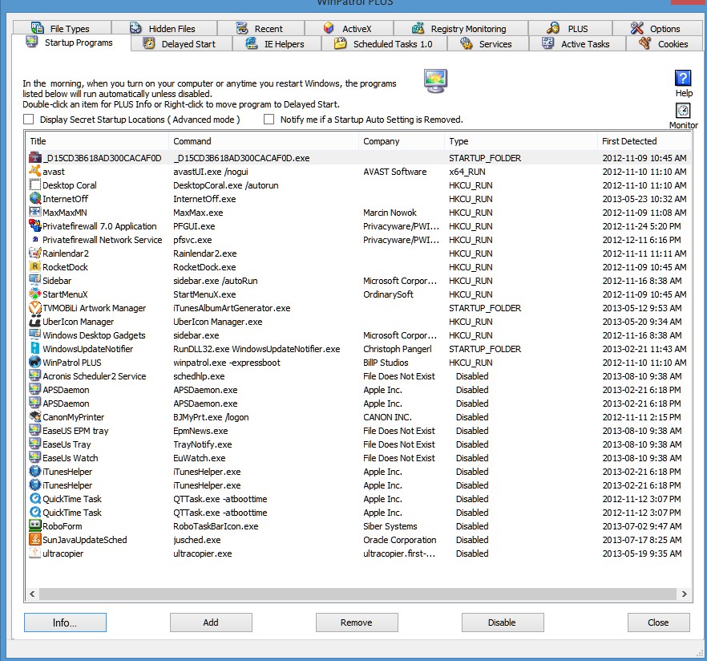Click the Disable button

click(x=503, y=622)
